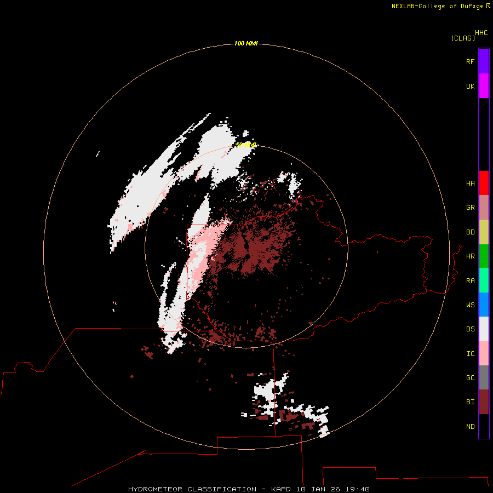This screenshot has height=493, width=493.
Task: Click the HR legend label
Action: pyautogui.click(x=470, y=256)
